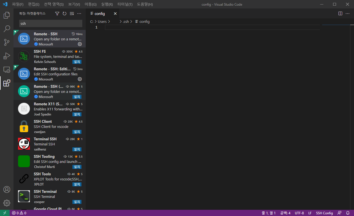Click .ssh folder in breadcrumb
Viewport: 354px width, 216px height.
coord(126,21)
